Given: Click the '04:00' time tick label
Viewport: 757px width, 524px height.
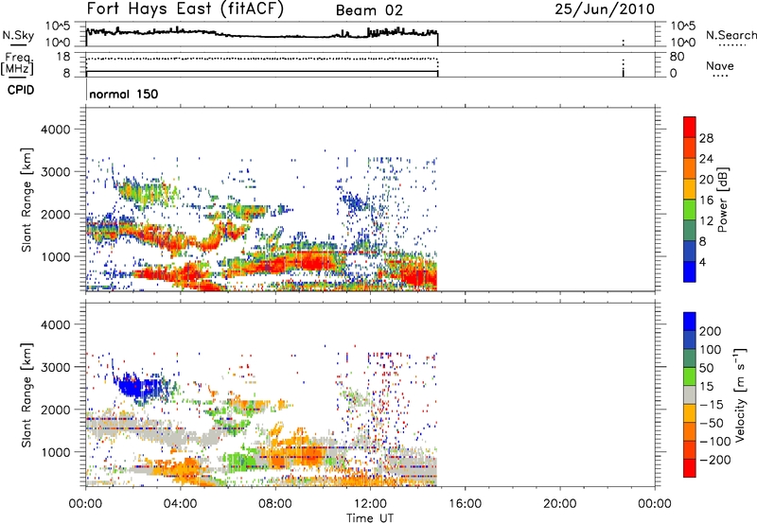Looking at the screenshot, I should [181, 504].
